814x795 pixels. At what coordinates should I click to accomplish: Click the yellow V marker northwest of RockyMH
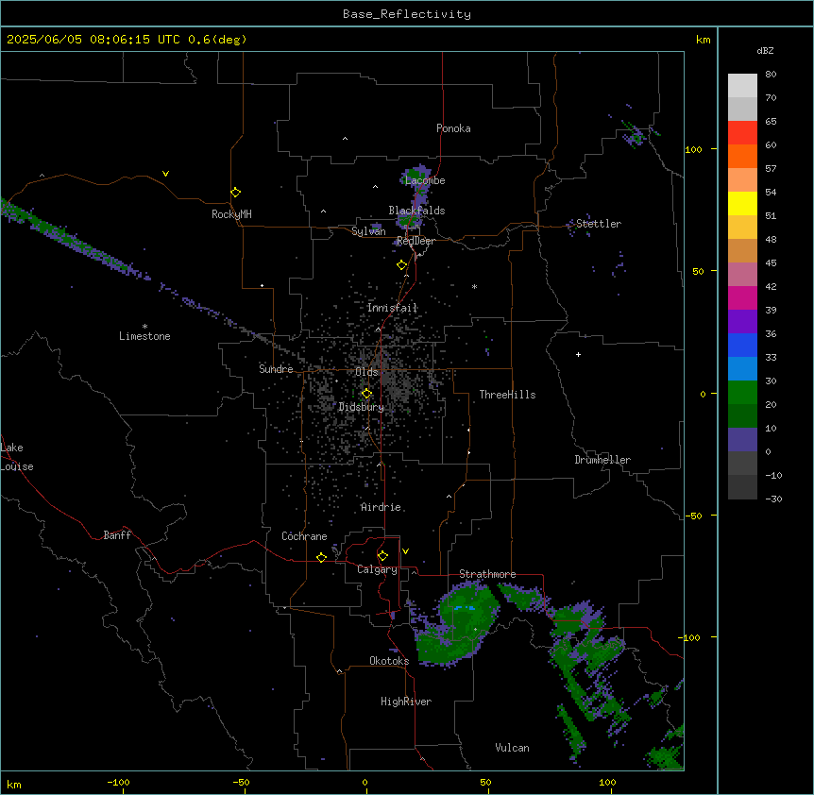[x=165, y=174]
